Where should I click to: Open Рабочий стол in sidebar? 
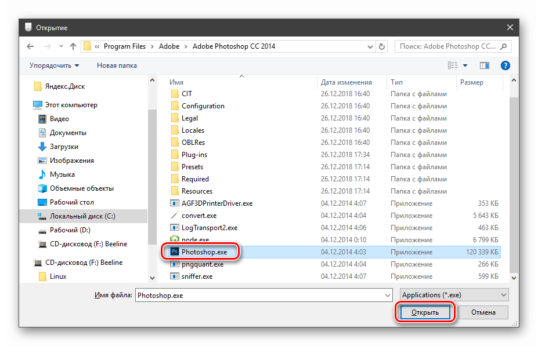pyautogui.click(x=66, y=202)
